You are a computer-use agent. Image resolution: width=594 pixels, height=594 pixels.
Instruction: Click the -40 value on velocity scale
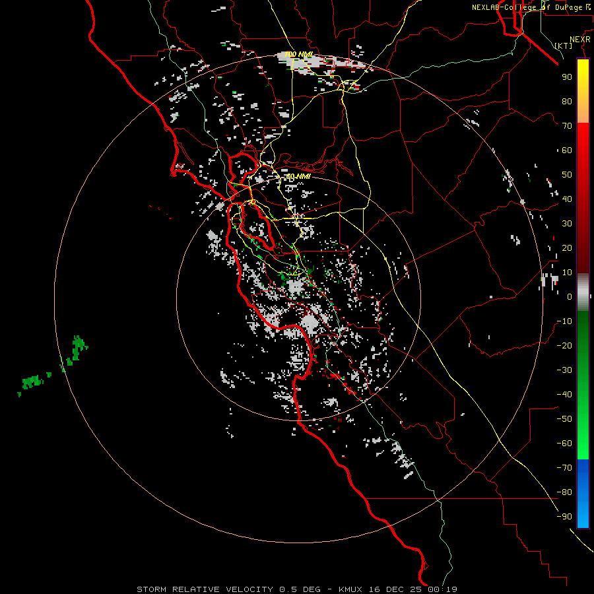[x=564, y=395]
